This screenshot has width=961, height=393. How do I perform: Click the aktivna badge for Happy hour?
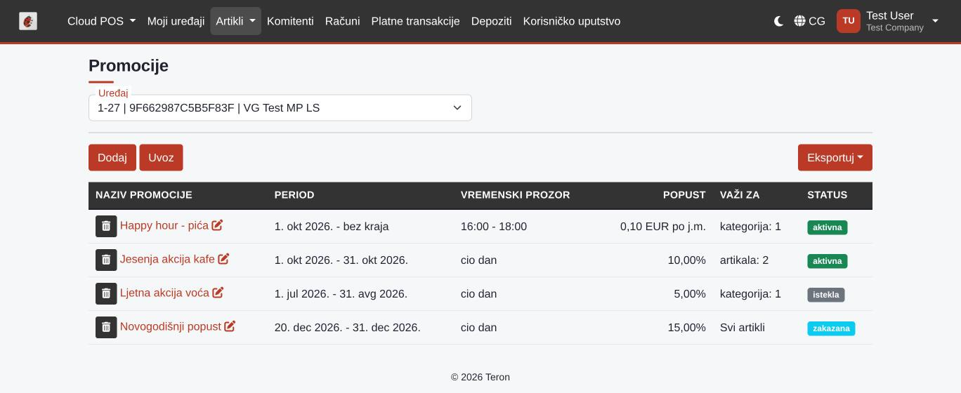(828, 227)
